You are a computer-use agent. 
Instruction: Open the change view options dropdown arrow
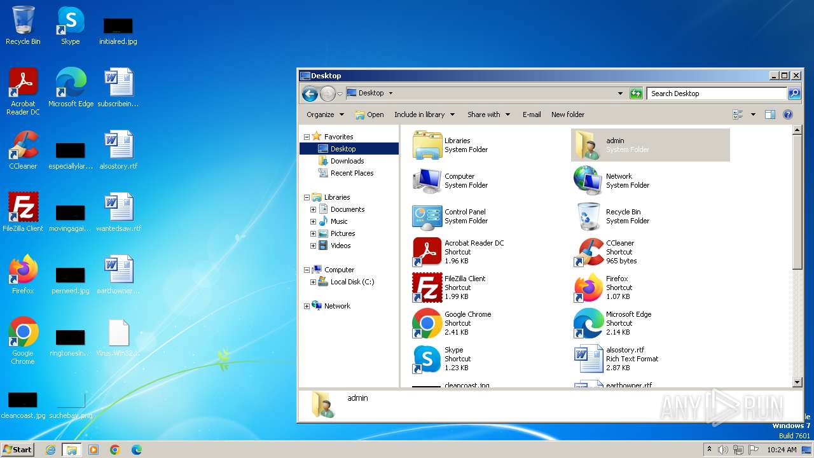point(753,114)
